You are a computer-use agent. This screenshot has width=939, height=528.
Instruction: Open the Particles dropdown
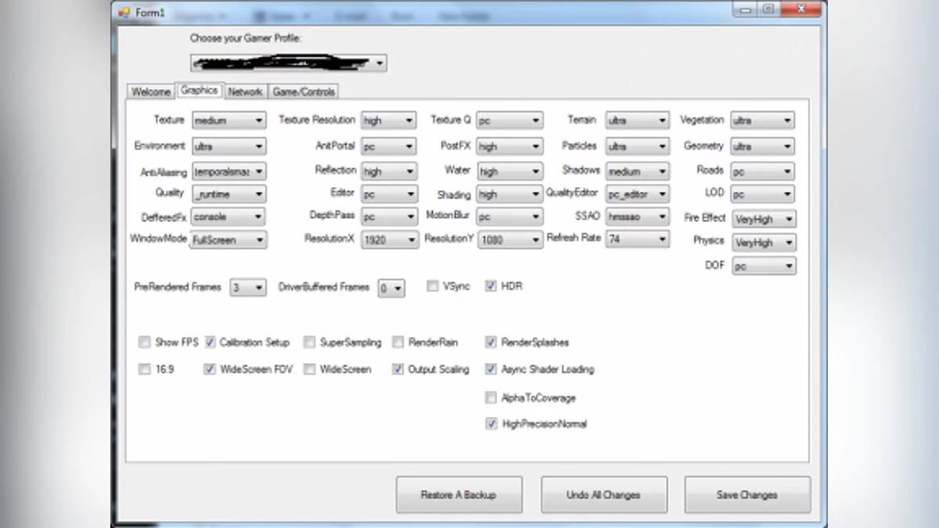click(x=638, y=146)
